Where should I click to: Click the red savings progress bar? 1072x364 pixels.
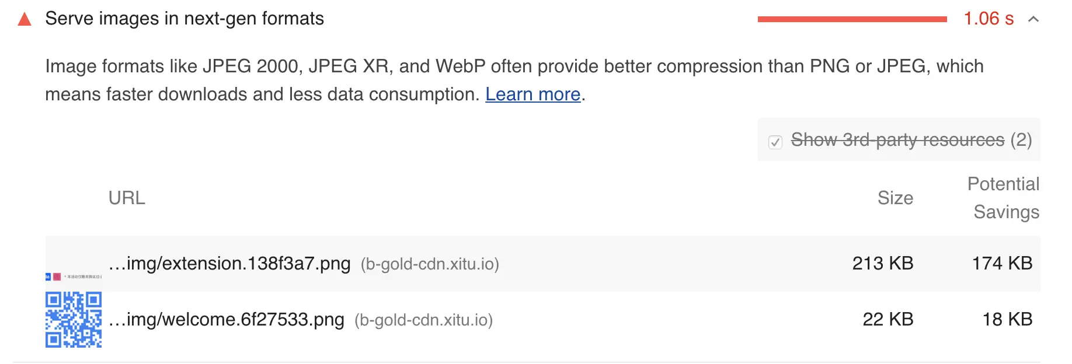click(852, 19)
